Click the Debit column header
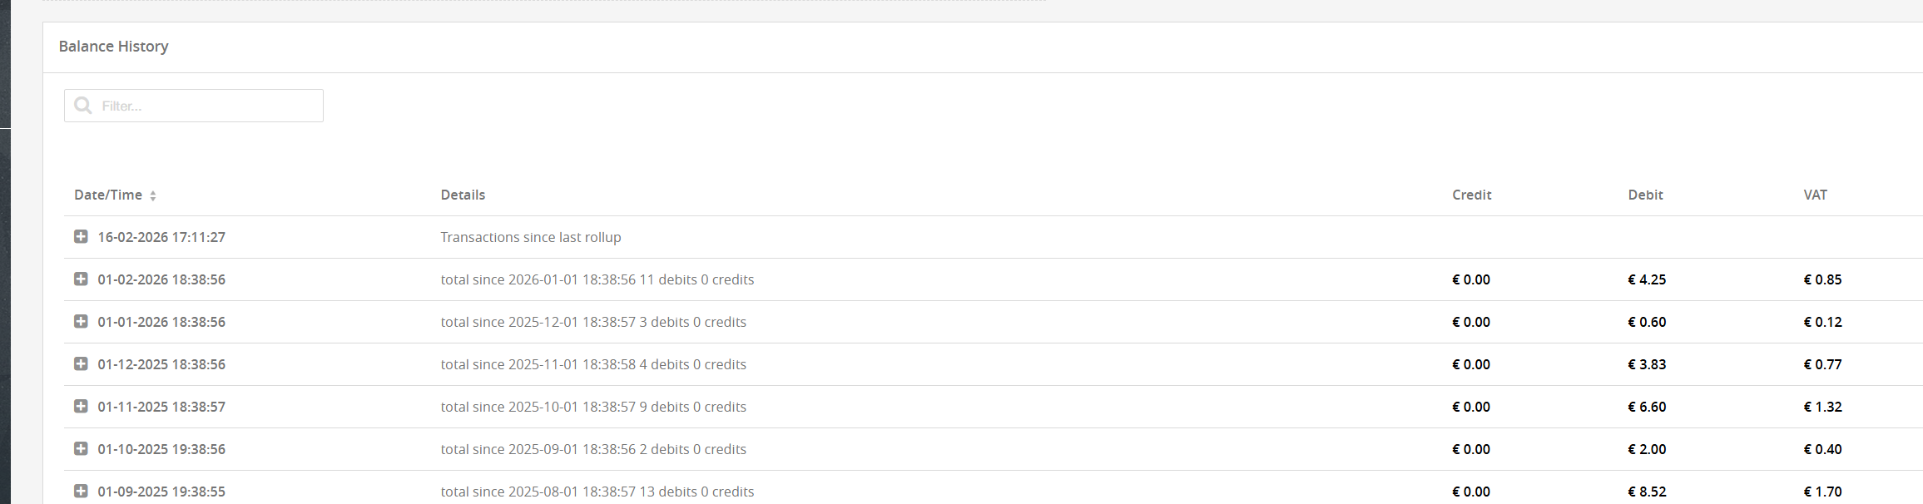 coord(1645,195)
